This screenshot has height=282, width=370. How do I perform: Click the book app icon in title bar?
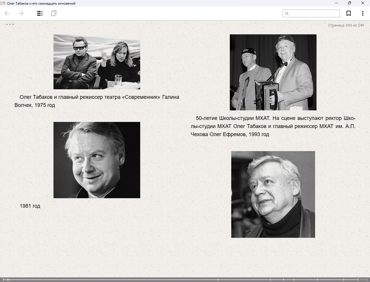(x=3, y=3)
